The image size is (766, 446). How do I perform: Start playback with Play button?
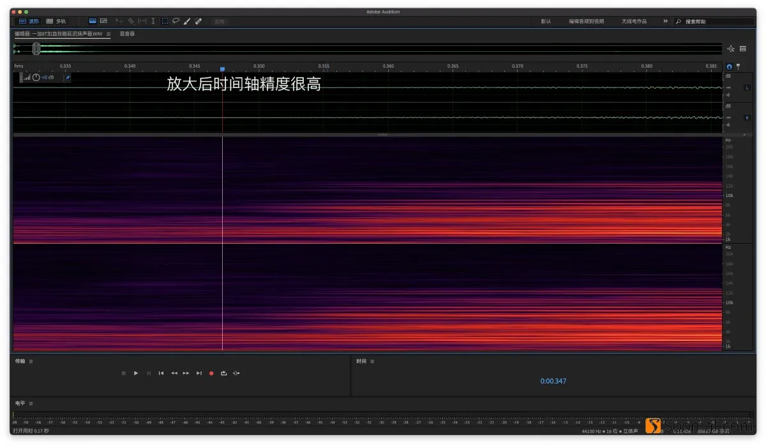tap(136, 373)
